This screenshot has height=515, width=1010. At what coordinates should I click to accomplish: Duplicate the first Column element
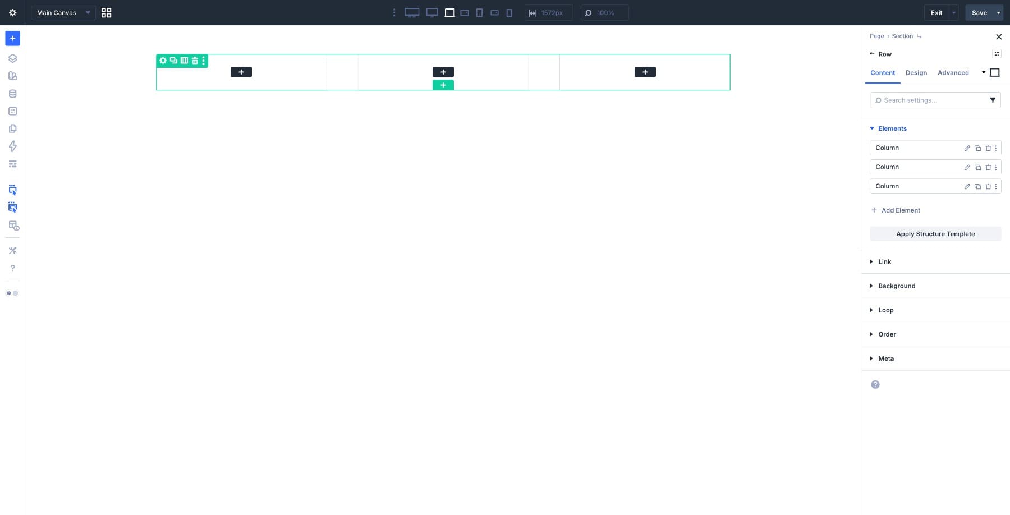click(977, 148)
